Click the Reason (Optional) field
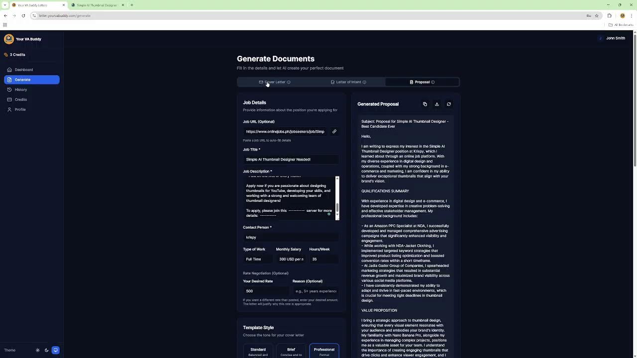 pos(316,291)
